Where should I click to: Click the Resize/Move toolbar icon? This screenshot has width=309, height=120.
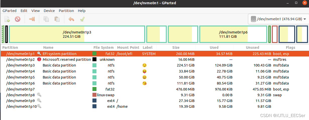click(x=32, y=19)
